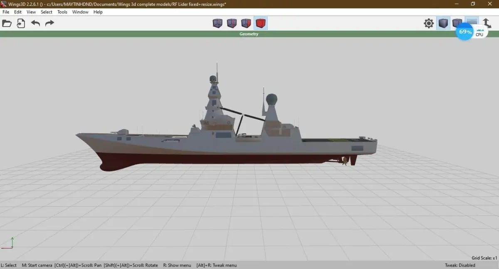Click the axis orientation indicator
Image resolution: width=499 pixels, height=269 pixels.
pyautogui.click(x=7, y=243)
